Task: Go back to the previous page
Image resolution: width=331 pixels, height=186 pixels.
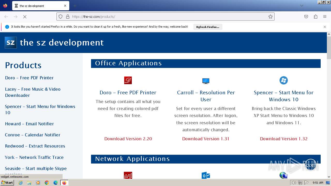Action: coord(6,17)
